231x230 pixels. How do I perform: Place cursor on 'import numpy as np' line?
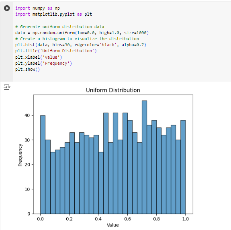37,8
